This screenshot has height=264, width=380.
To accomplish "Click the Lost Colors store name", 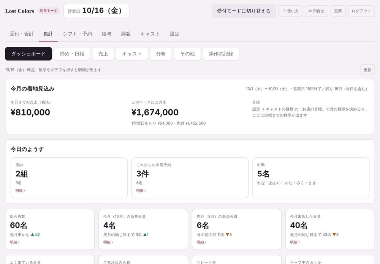I will coord(20,11).
